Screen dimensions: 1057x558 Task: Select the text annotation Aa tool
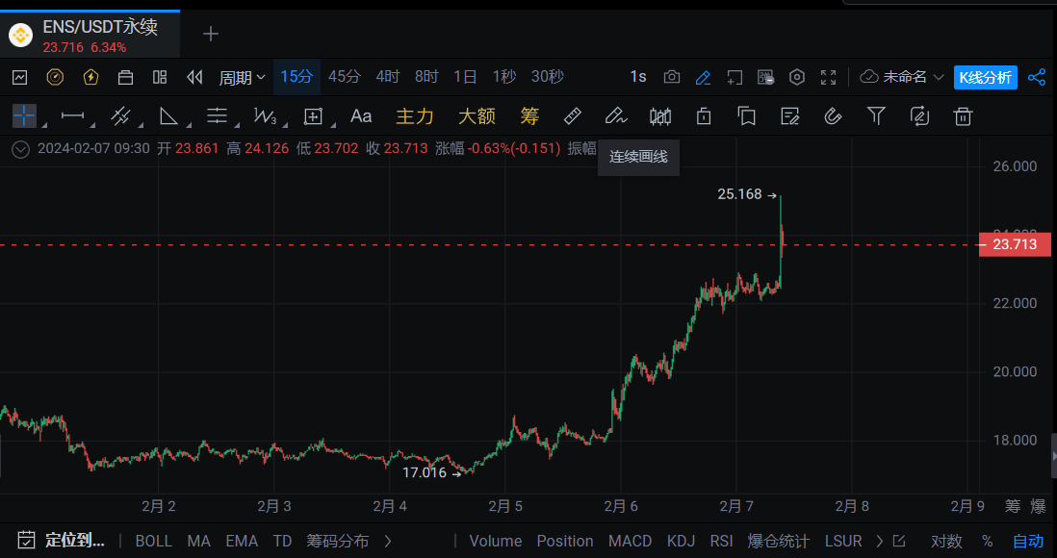[361, 116]
